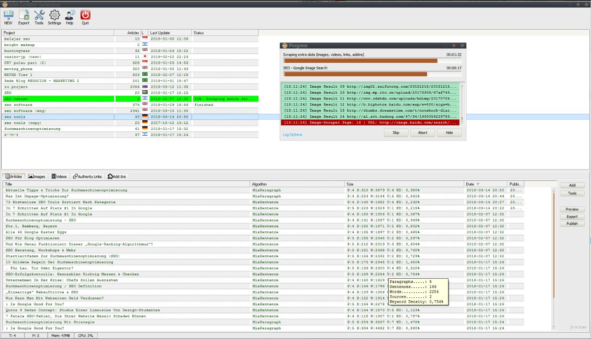591x339 pixels.
Task: Click the German flag in 'seo tools' row
Action: point(145,117)
